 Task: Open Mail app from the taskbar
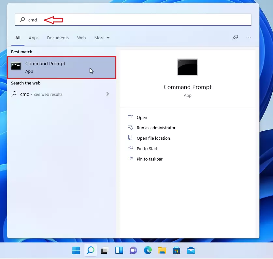(191, 251)
